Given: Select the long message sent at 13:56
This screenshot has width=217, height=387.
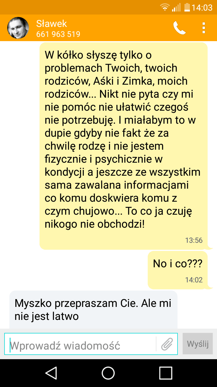Looking at the screenshot, I should pos(124,146).
